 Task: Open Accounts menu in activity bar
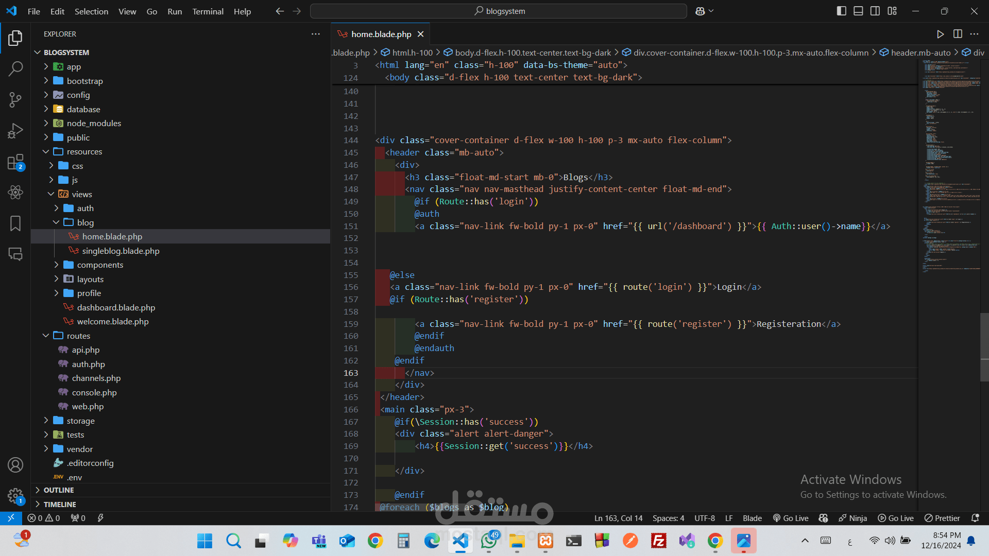pos(15,465)
